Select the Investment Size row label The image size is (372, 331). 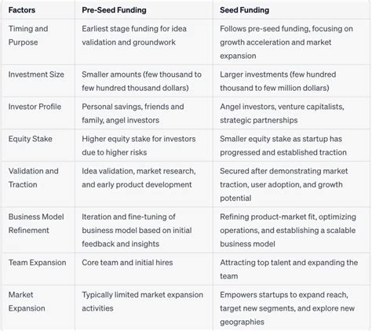coord(36,75)
